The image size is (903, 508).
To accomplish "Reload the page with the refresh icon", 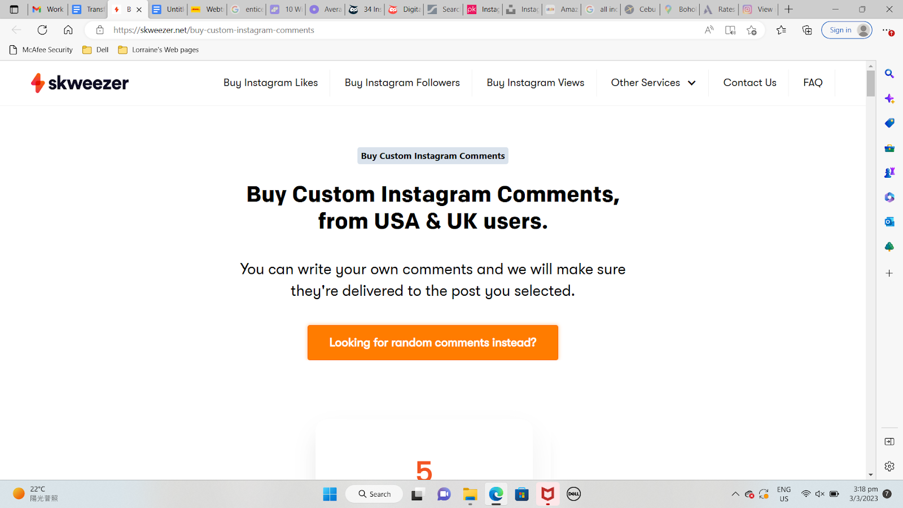I will pos(42,30).
